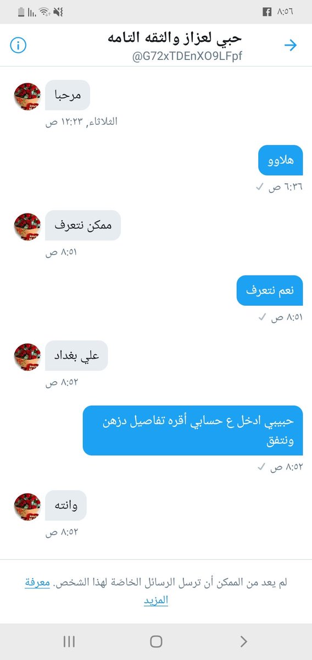Tap the Android home button
The image size is (312, 660).
coord(156,641)
